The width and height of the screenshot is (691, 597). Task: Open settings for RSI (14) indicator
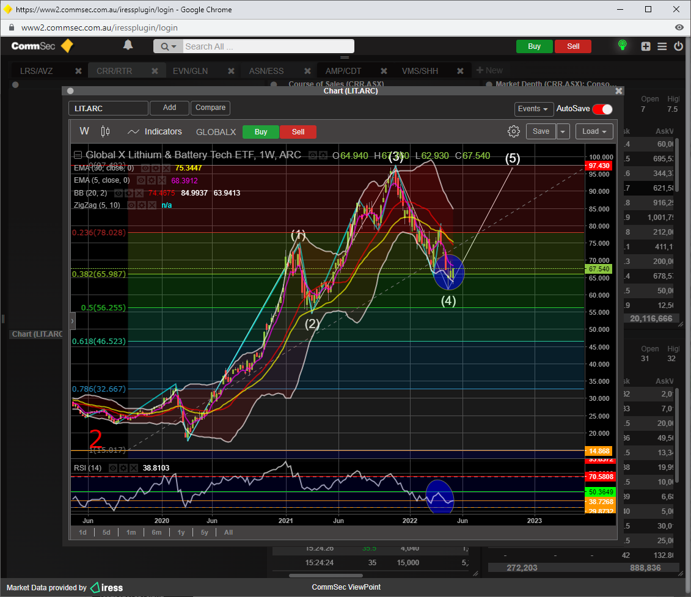click(123, 468)
